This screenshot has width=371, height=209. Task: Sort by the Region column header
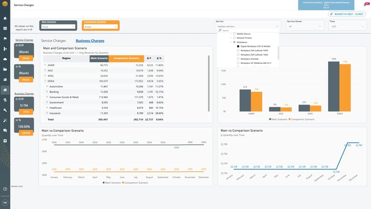(66, 58)
